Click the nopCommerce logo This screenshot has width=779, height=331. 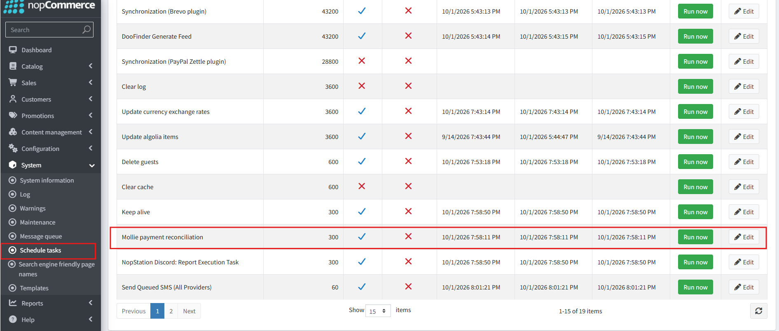pos(49,6)
